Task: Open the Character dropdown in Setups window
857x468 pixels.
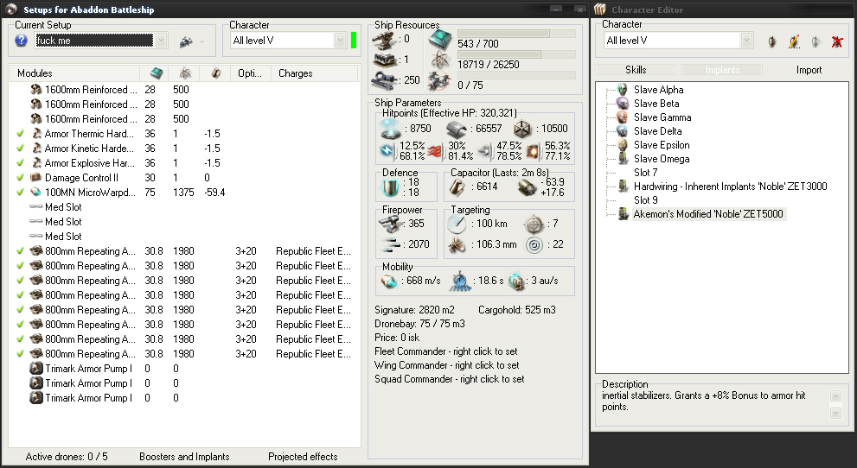Action: (x=340, y=41)
